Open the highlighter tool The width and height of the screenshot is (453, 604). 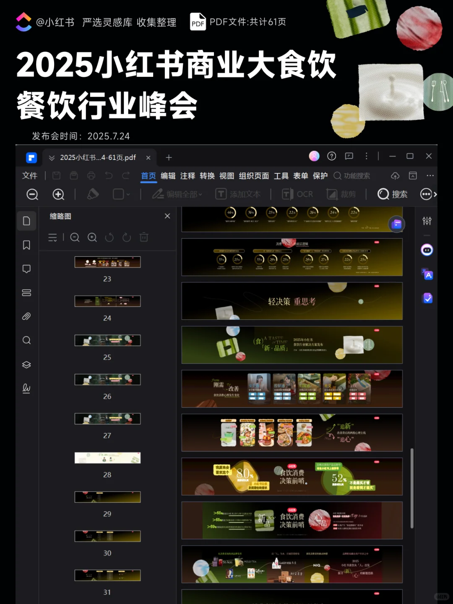(x=93, y=194)
